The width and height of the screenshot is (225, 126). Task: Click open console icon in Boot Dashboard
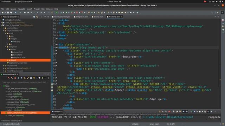point(21,78)
